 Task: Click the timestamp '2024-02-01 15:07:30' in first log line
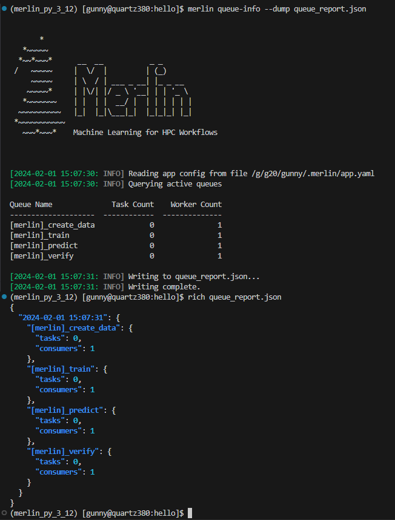coord(54,174)
